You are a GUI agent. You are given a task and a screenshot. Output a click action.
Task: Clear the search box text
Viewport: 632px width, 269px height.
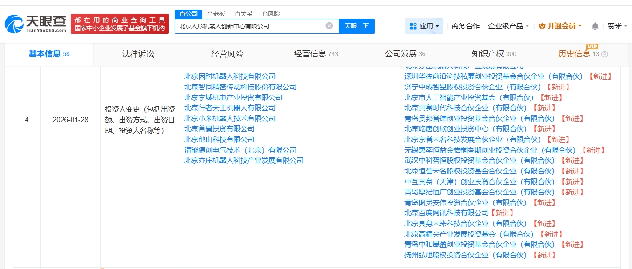[x=329, y=26]
